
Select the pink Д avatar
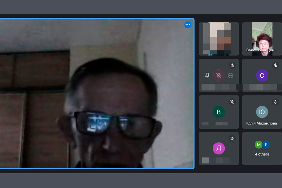219,149
